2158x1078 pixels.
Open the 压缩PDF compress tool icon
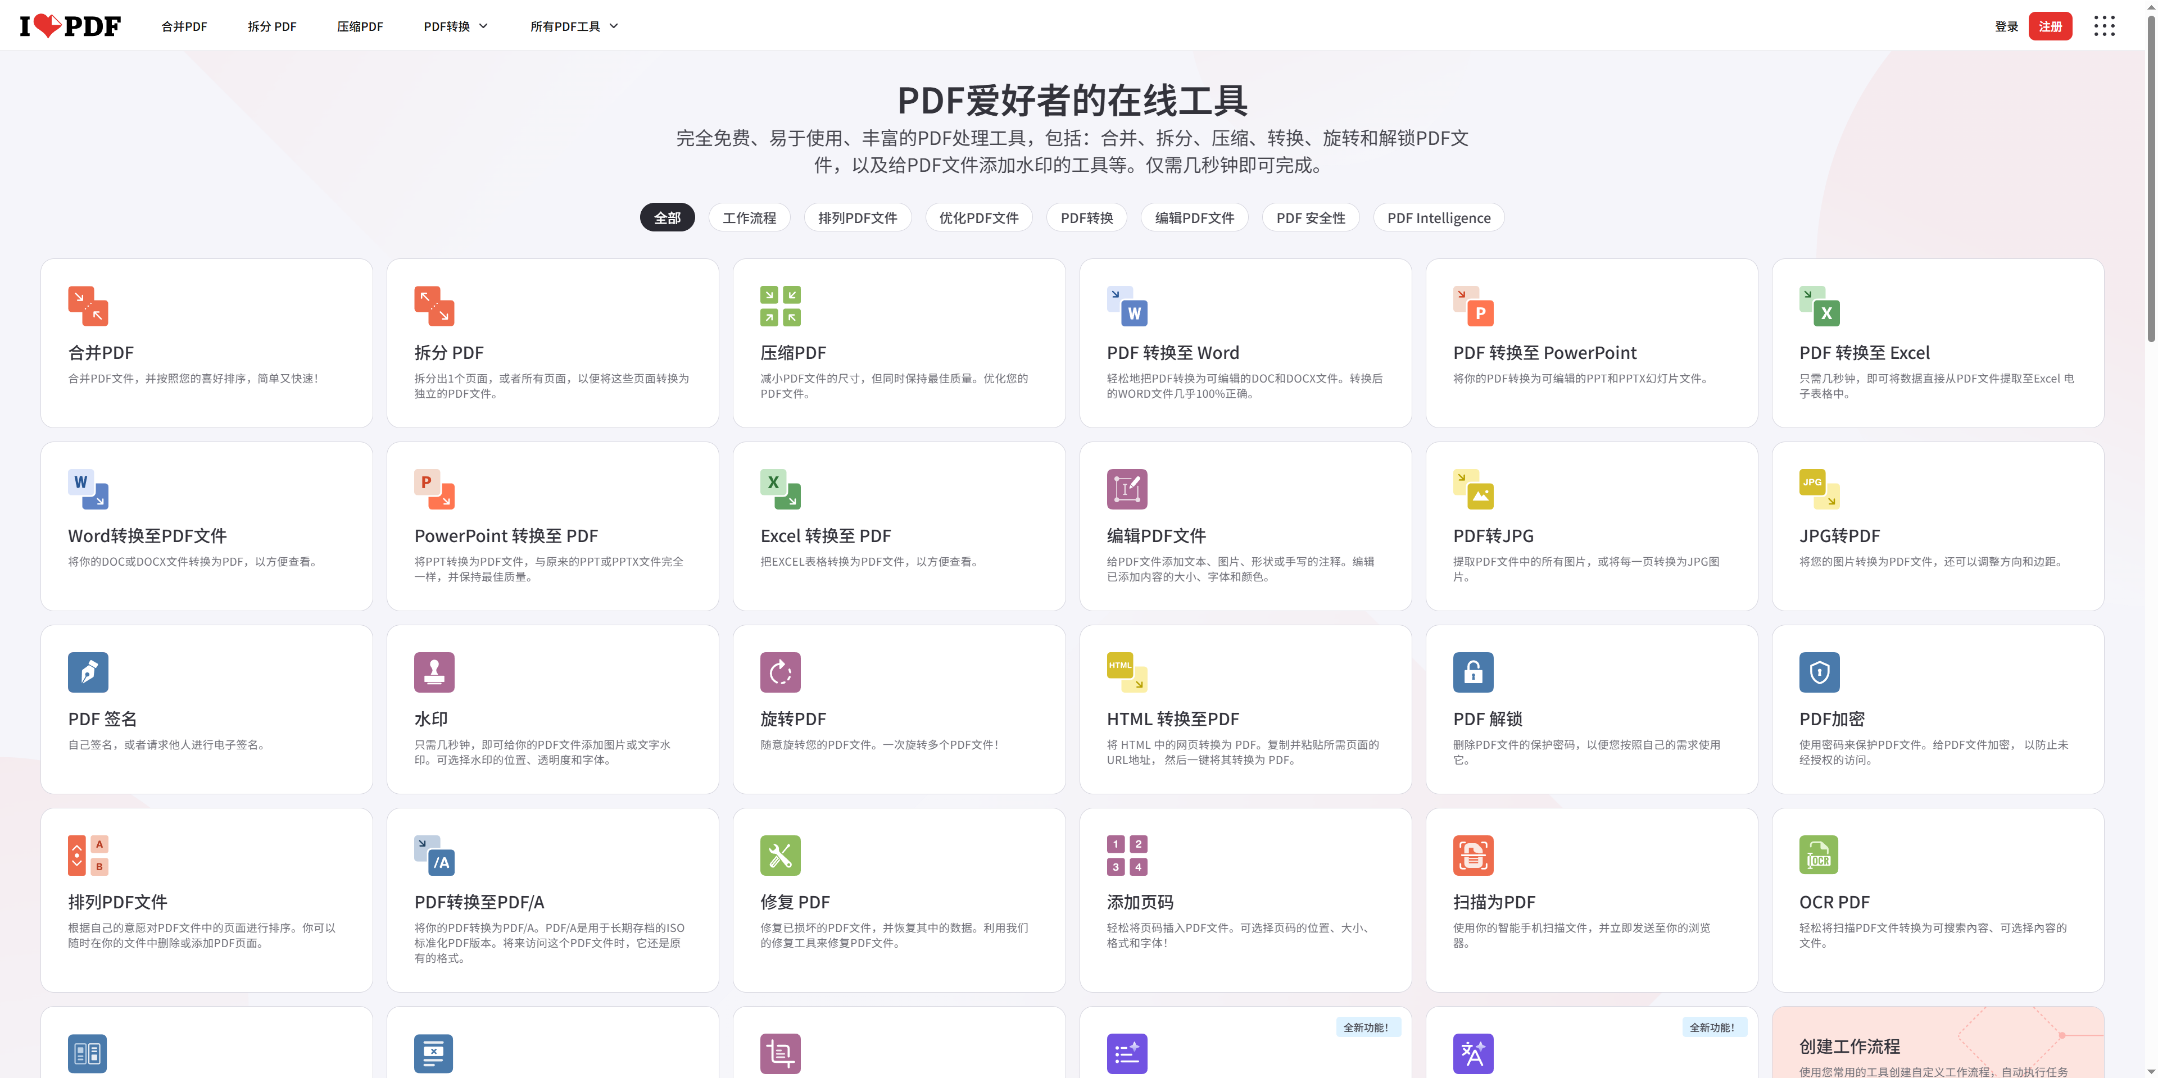coord(780,306)
